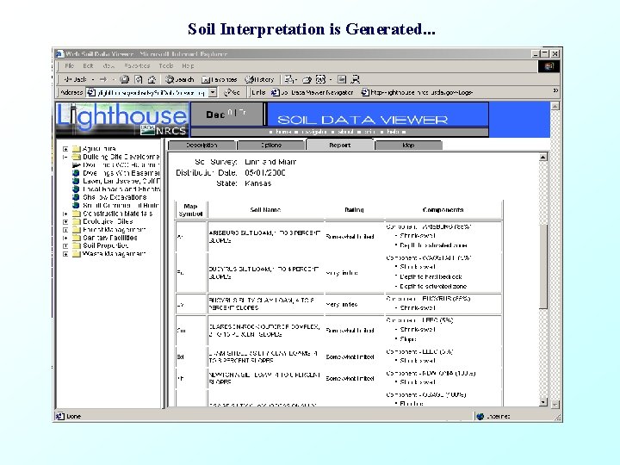Viewport: 620px width, 465px height.
Task: Expand the Agriculture tree node
Action: point(65,149)
